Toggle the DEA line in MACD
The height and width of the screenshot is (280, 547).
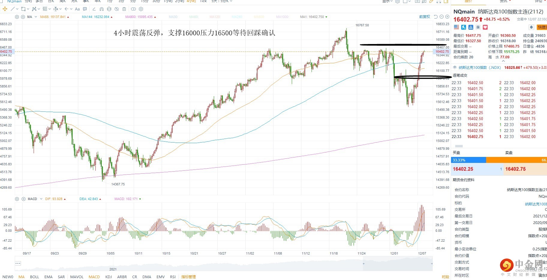90,199
